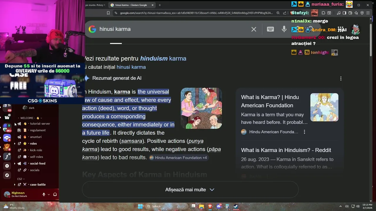376x211 pixels.
Task: Open a new browser tab
Action: pos(160,5)
